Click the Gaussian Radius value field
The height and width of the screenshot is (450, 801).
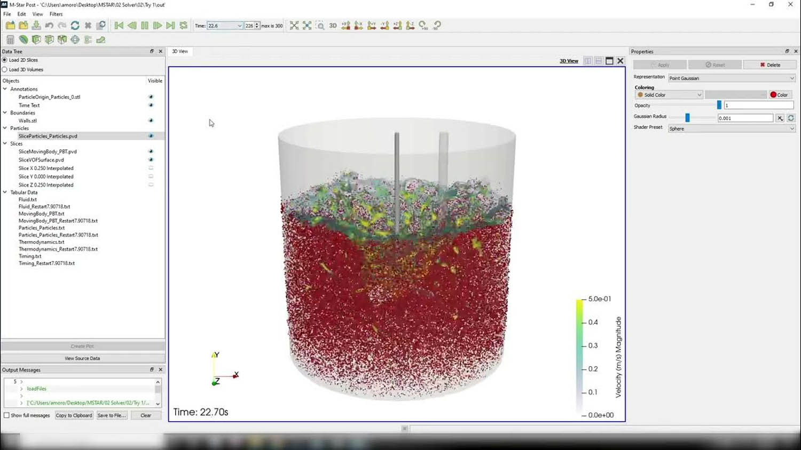click(x=745, y=118)
